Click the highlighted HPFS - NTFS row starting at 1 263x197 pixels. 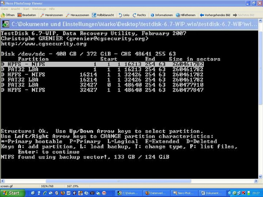102,64
